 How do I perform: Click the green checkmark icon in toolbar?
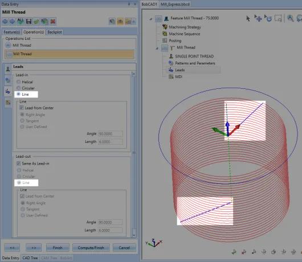tap(36, 21)
